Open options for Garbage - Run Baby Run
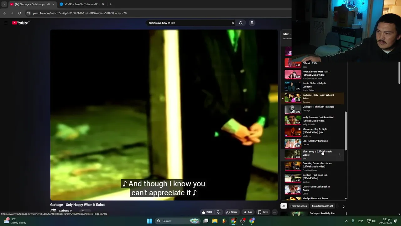 coord(346,213)
